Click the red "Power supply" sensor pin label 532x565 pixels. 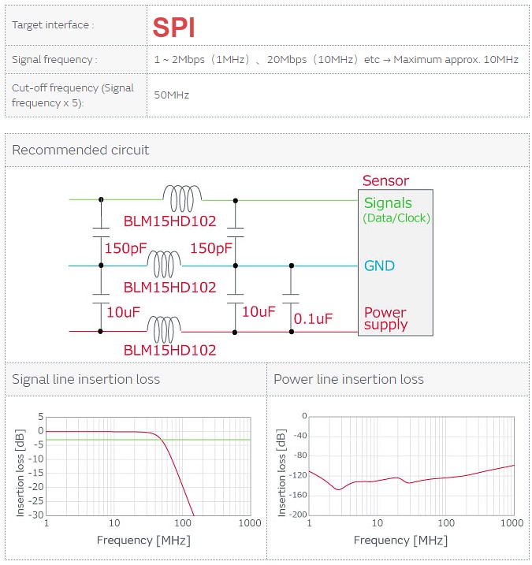click(x=385, y=318)
